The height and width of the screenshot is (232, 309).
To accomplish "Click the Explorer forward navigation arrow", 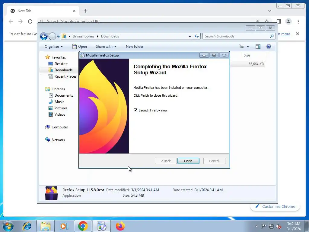I will click(x=52, y=36).
